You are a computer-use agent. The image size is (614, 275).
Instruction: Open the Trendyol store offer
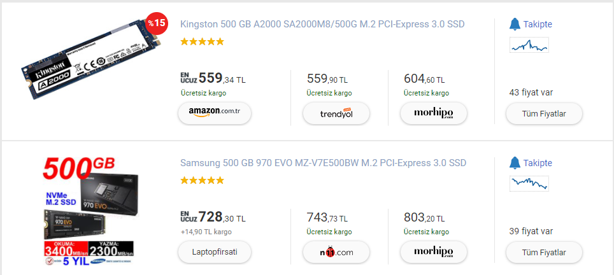coord(336,113)
